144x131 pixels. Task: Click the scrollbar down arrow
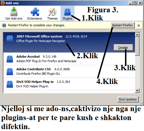click(137, 90)
